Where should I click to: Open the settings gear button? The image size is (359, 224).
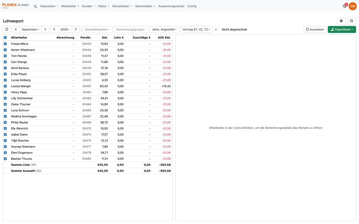341,21
